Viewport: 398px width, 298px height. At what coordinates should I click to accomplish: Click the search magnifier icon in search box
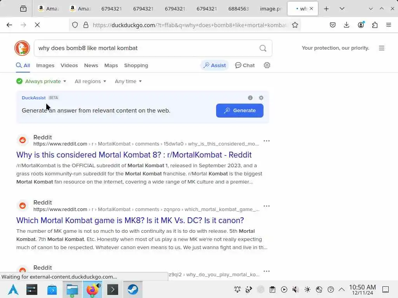pos(263,48)
